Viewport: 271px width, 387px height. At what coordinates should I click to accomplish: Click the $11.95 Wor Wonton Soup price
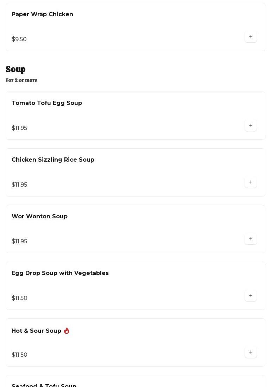point(19,242)
